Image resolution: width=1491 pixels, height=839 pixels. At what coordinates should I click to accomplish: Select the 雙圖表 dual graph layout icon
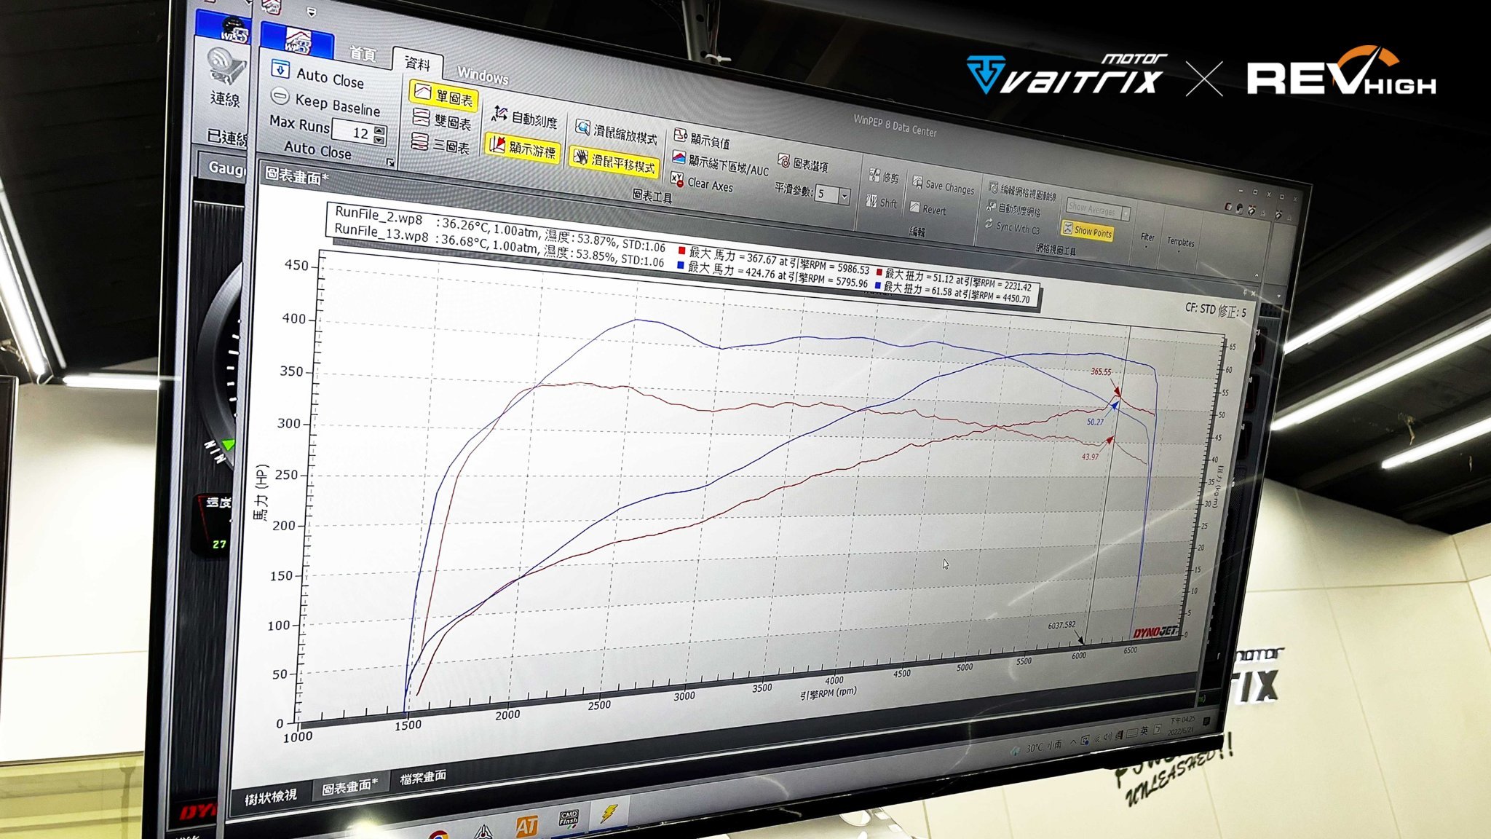(422, 117)
